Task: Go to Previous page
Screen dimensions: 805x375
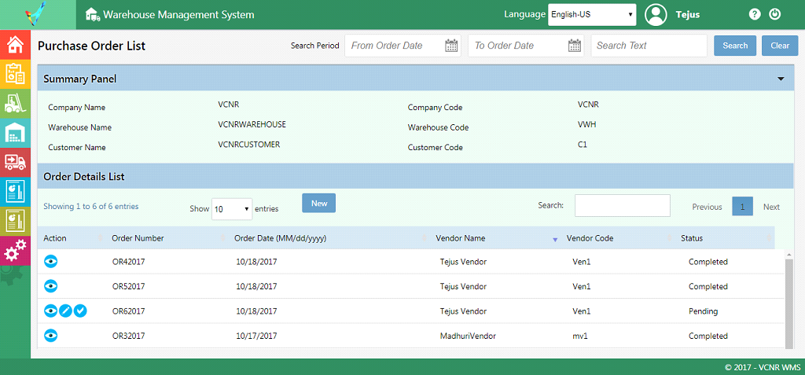Action: pyautogui.click(x=707, y=207)
